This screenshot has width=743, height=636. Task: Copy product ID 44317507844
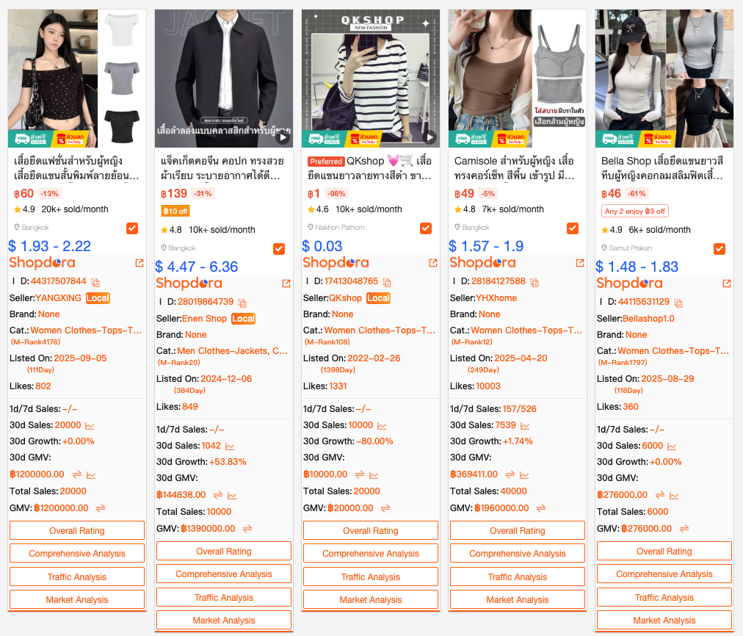[x=95, y=283]
